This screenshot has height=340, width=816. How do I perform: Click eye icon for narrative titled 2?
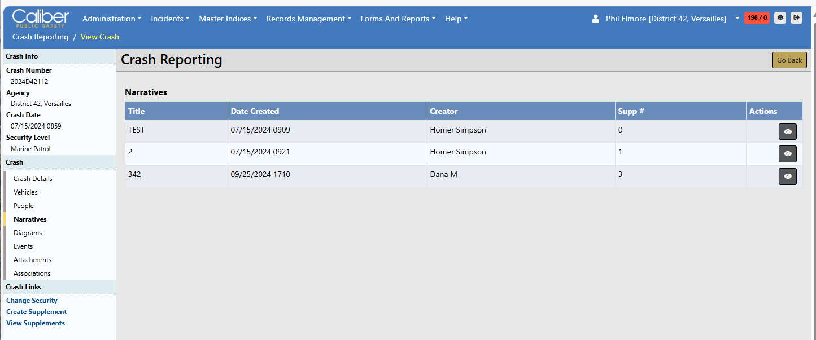coord(787,154)
